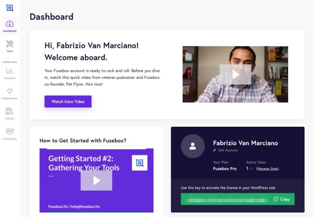Open the Integrations plug icon
Image resolution: width=314 pixels, height=217 pixels.
pyautogui.click(x=9, y=91)
